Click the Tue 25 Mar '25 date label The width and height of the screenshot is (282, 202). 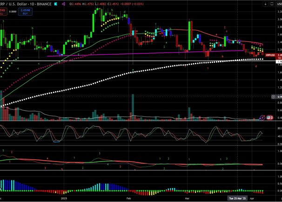237,198
